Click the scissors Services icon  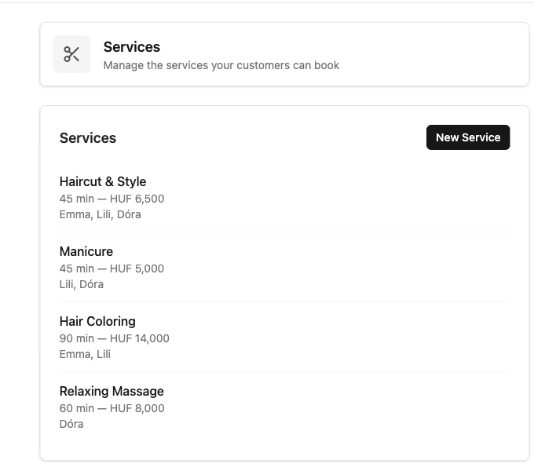point(71,54)
